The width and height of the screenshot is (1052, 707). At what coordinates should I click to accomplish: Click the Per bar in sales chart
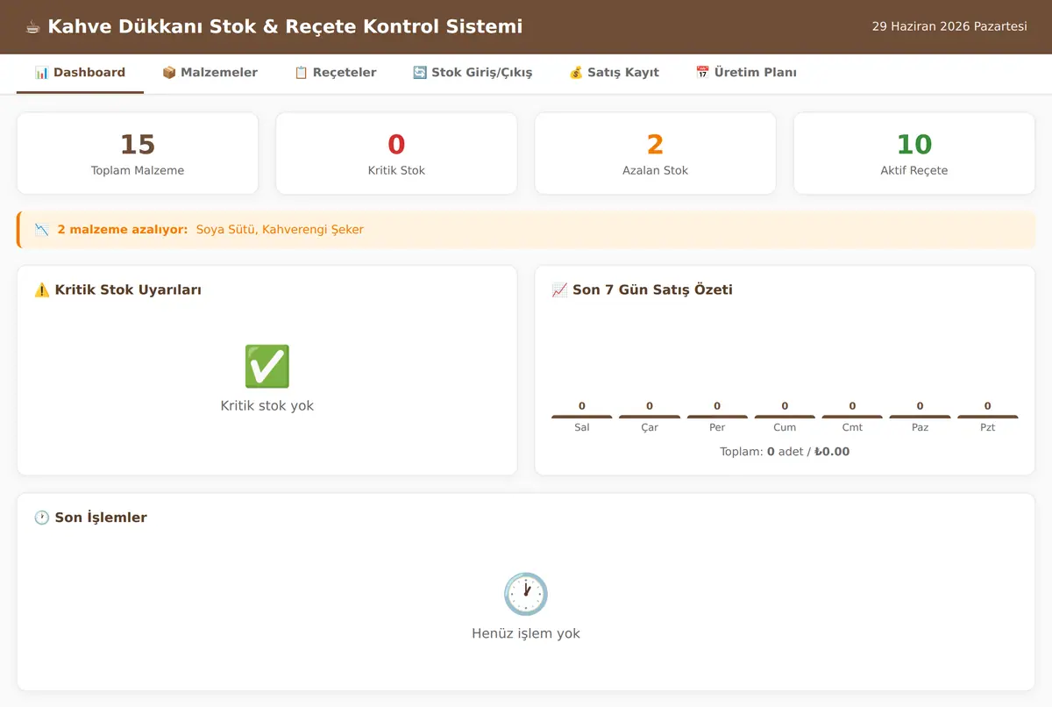(x=717, y=417)
